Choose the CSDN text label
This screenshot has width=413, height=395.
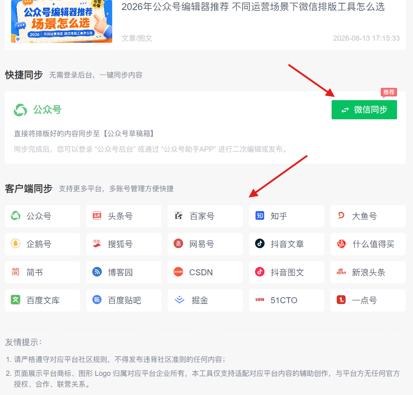201,272
